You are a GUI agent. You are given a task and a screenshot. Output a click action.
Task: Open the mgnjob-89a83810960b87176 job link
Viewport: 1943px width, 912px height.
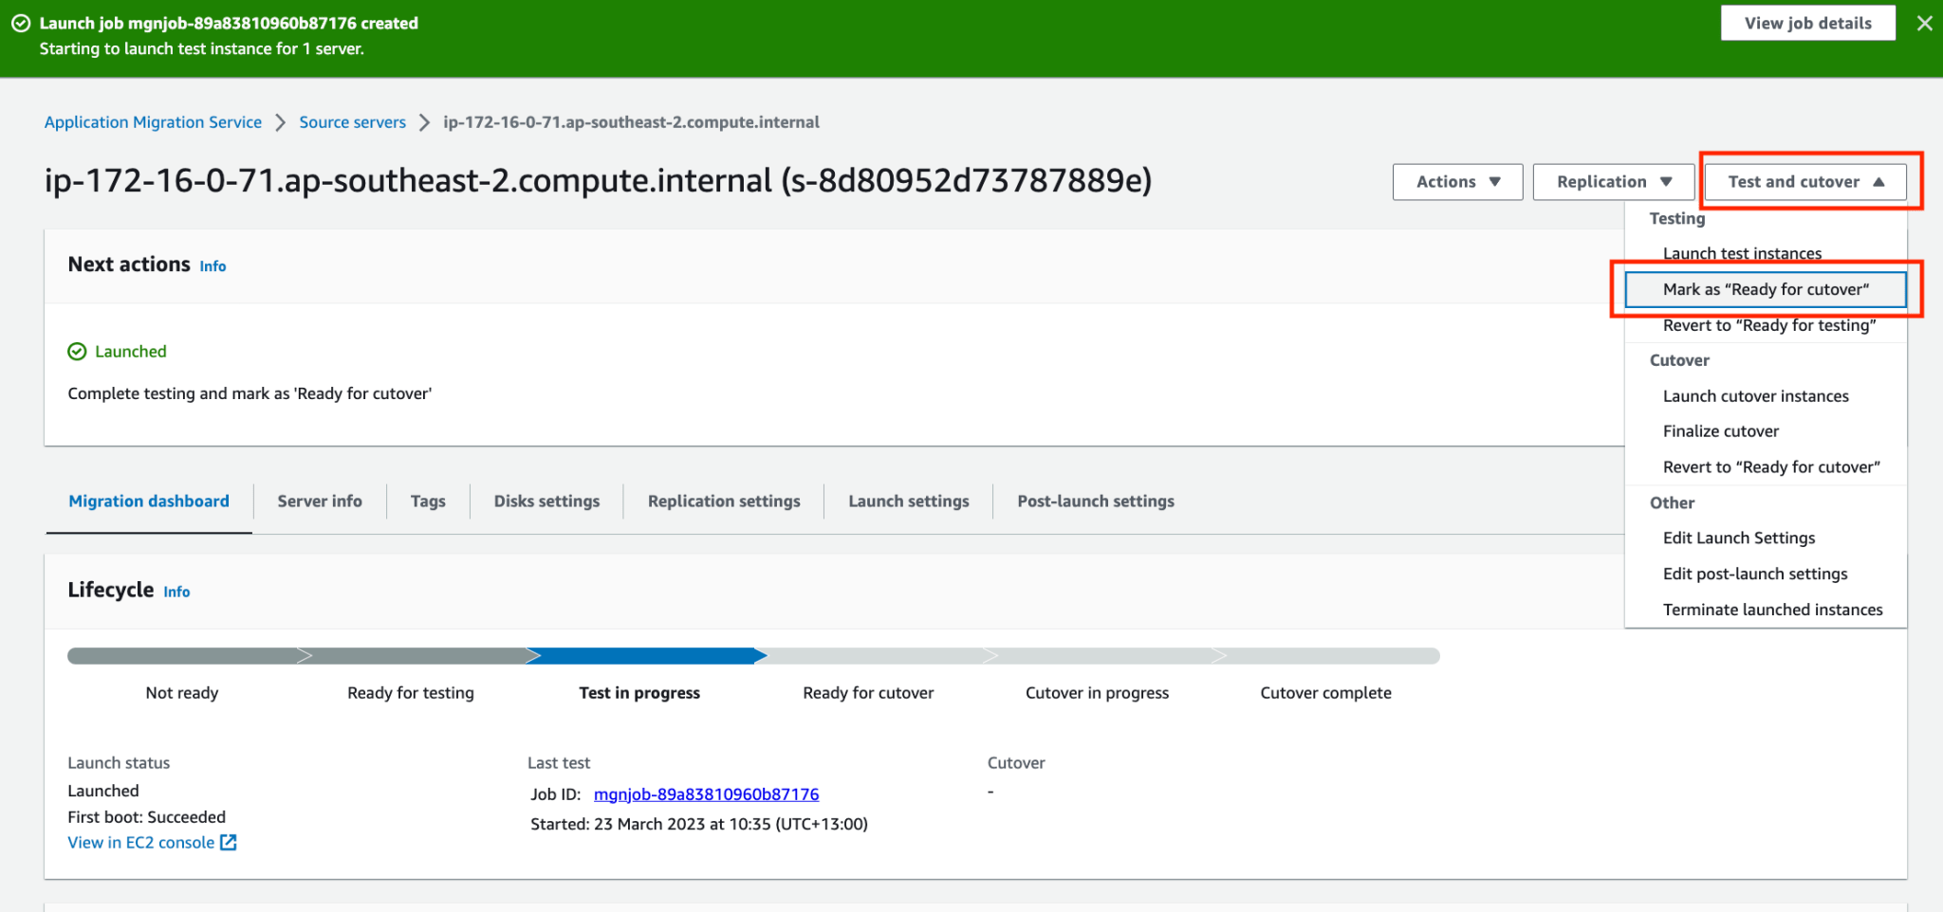(706, 793)
